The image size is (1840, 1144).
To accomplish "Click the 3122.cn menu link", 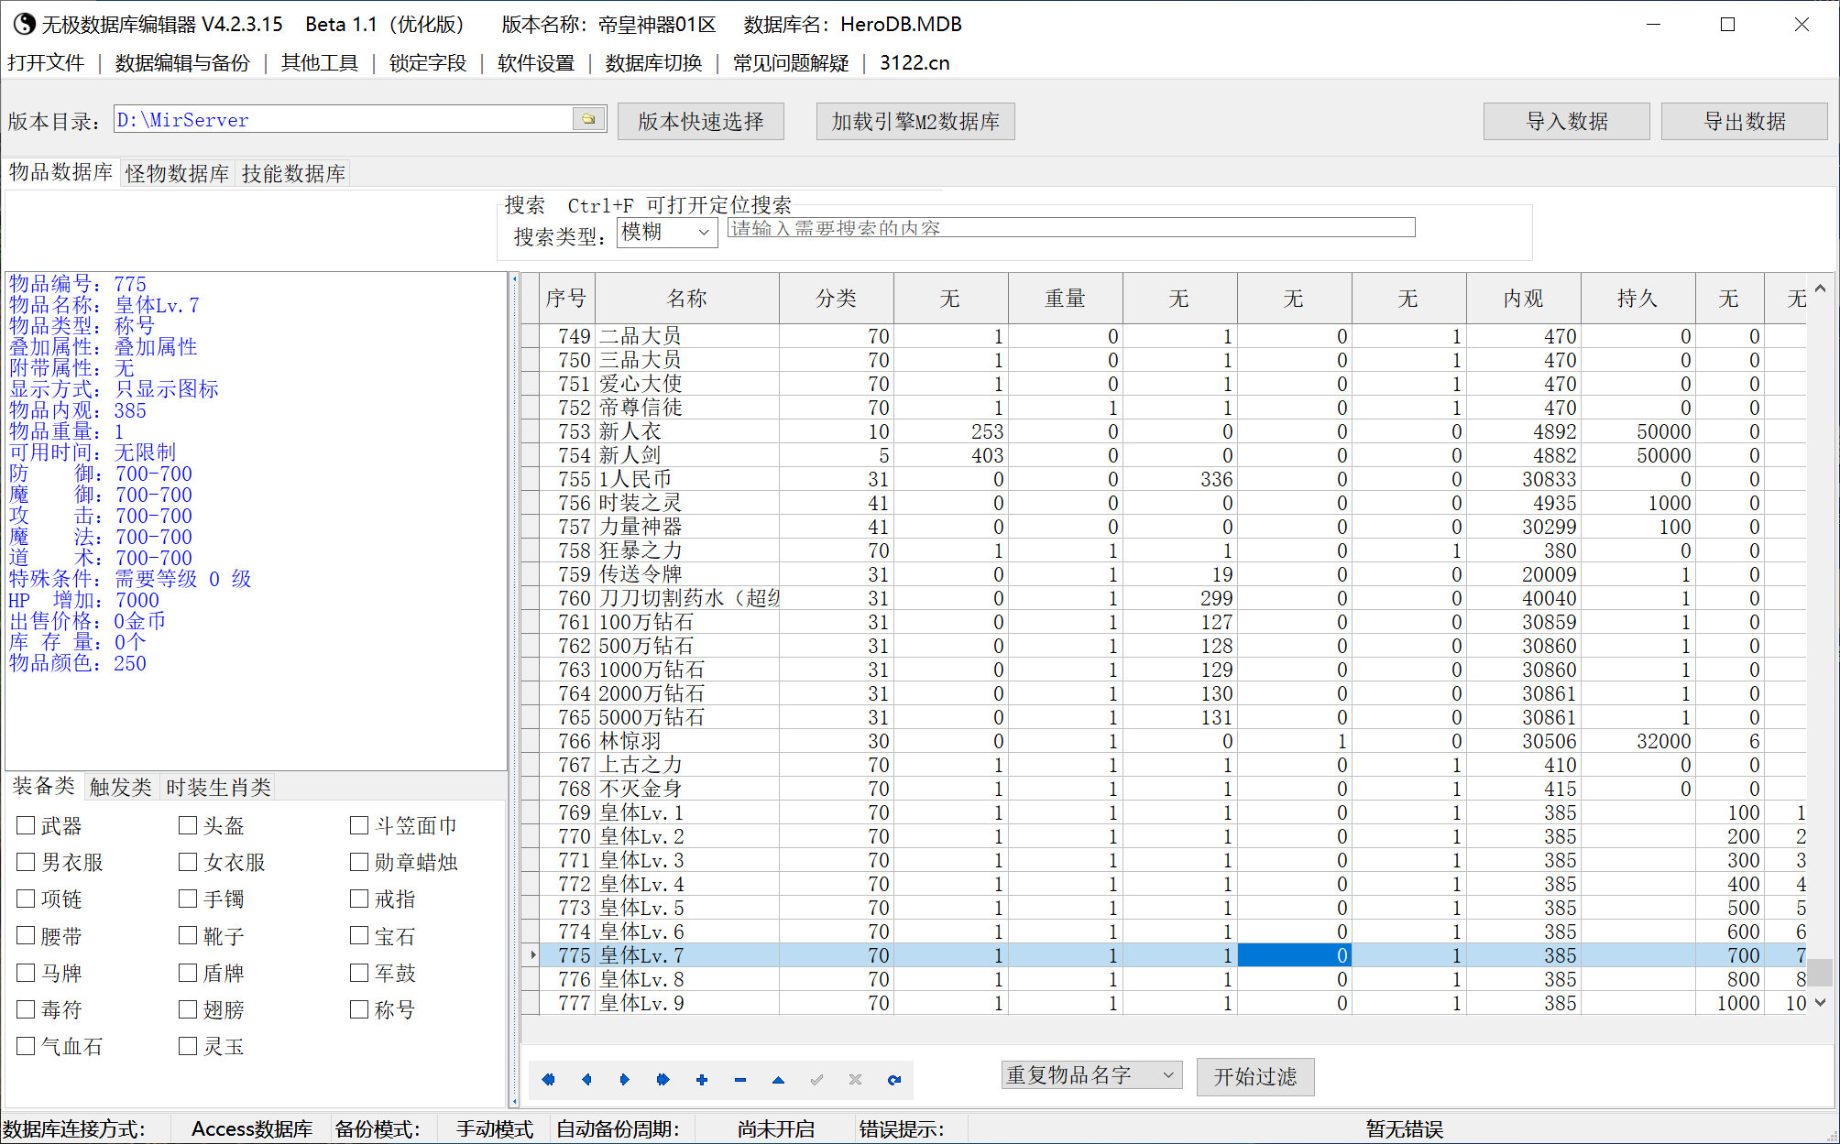I will click(x=915, y=63).
